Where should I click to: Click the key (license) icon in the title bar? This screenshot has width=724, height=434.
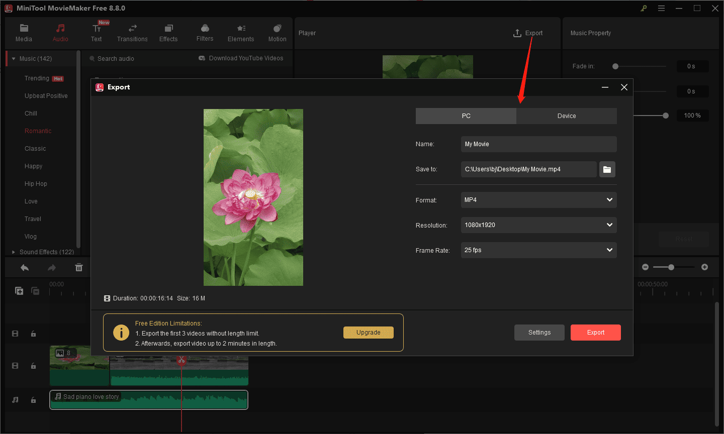[644, 8]
